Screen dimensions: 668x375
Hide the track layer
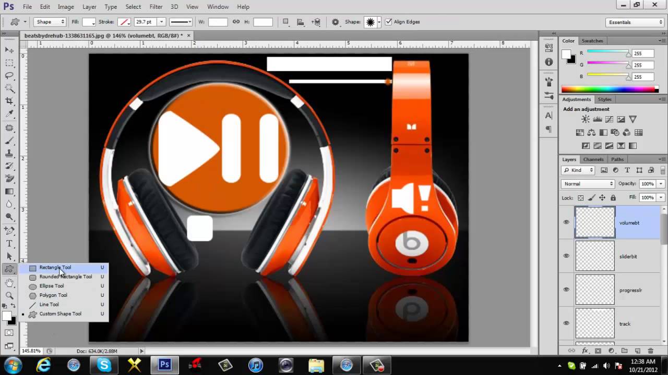(566, 323)
